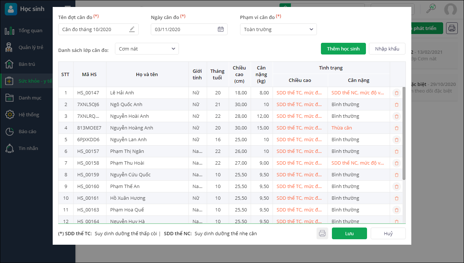Delete row of Nguyễn Hoàng Anh
This screenshot has height=263, width=464.
coord(396,128)
